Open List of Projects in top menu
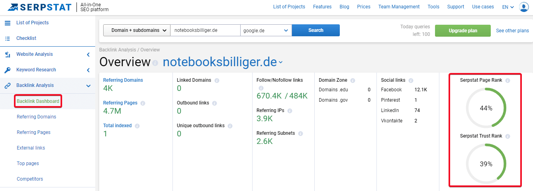Viewport: 533px width, 191px height. tap(289, 7)
